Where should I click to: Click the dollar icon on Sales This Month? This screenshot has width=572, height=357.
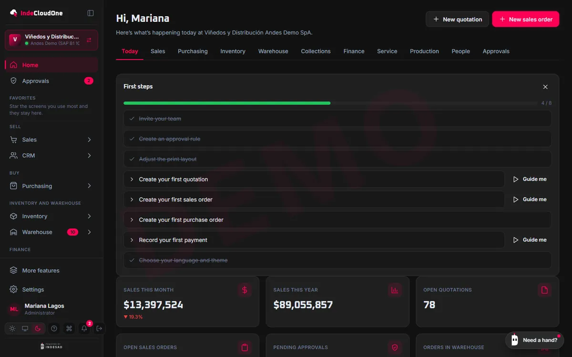point(245,290)
